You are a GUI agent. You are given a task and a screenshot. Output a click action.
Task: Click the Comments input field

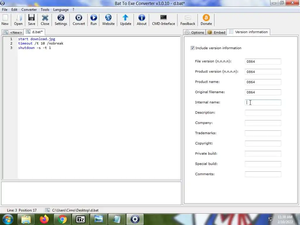(263, 174)
